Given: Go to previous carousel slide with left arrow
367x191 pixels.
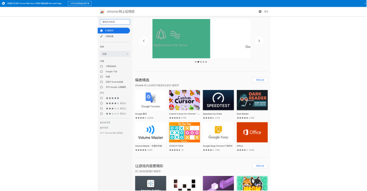Looking at the screenshot, I should [144, 41].
